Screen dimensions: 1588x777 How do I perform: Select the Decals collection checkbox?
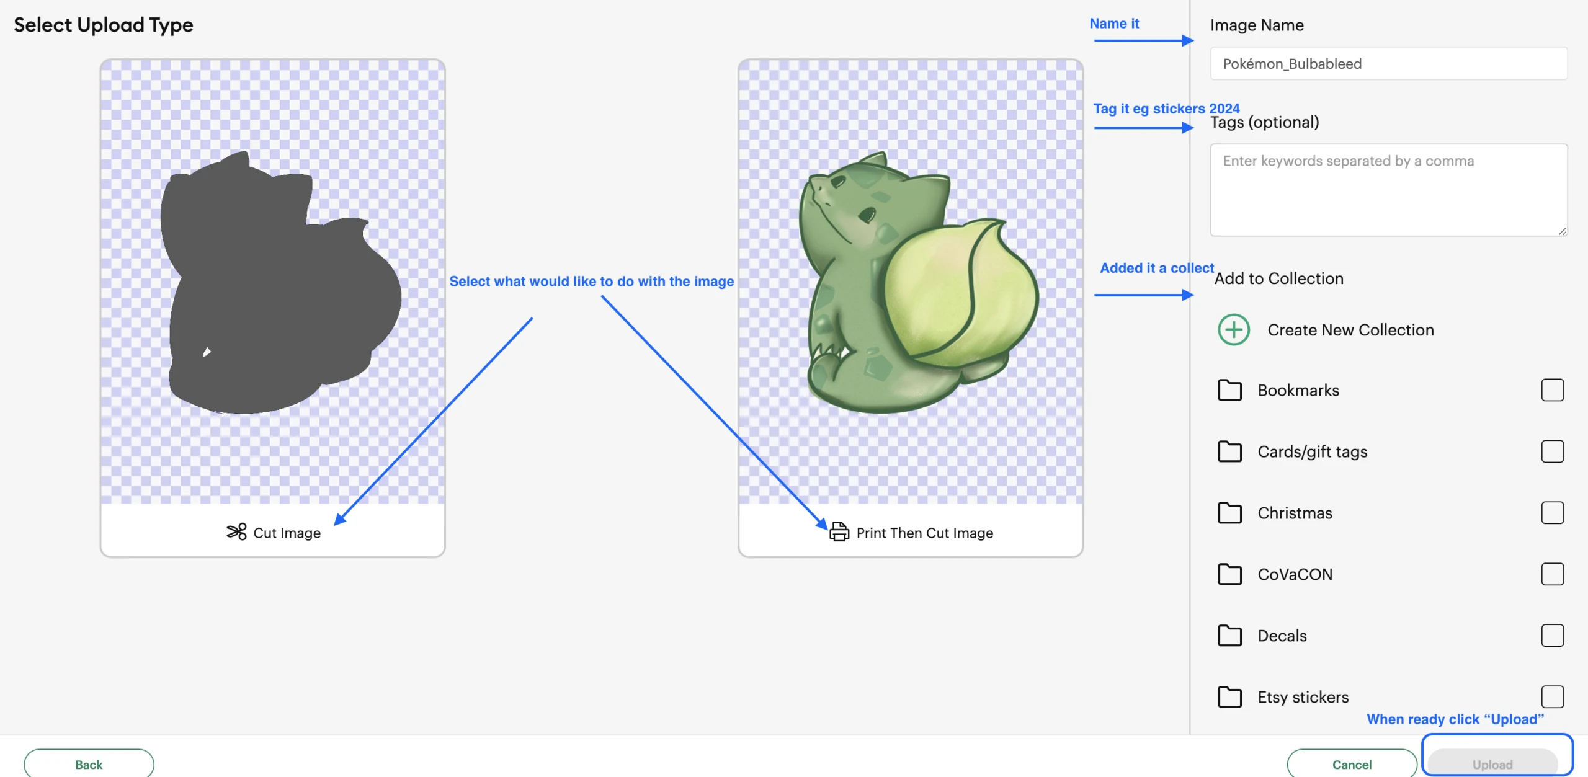(x=1552, y=636)
